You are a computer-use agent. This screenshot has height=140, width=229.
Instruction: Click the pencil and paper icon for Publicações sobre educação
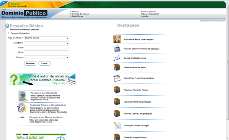117,125
